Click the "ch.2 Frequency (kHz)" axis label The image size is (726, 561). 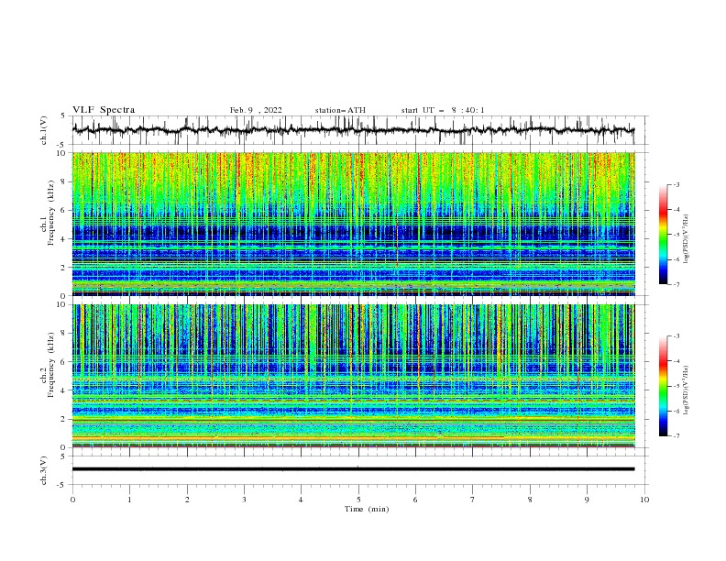(48, 365)
